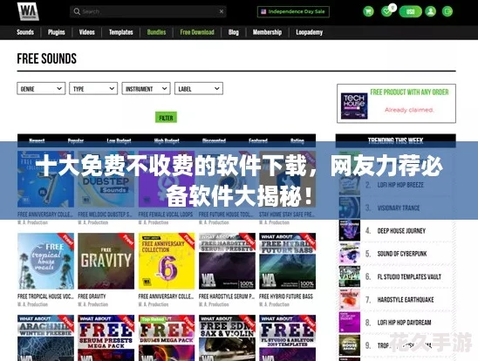Viewport: 478px width, 361px height.
Task: Click Sound of Cyberpunk trending thumbnail
Action: point(350,254)
